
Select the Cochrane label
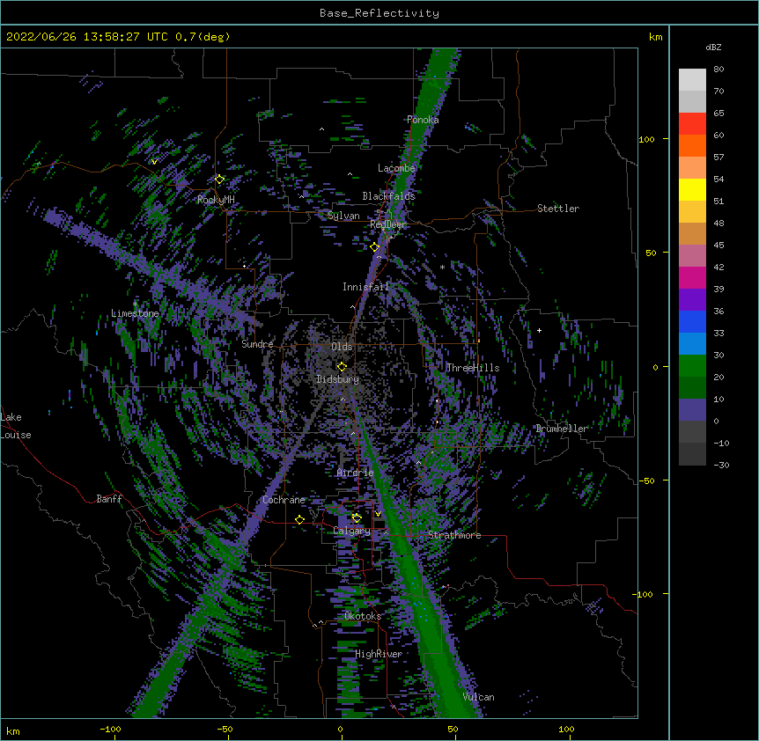284,500
